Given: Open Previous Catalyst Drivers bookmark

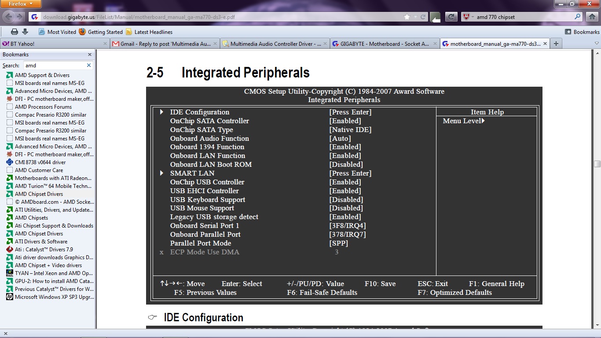Looking at the screenshot, I should (x=54, y=289).
